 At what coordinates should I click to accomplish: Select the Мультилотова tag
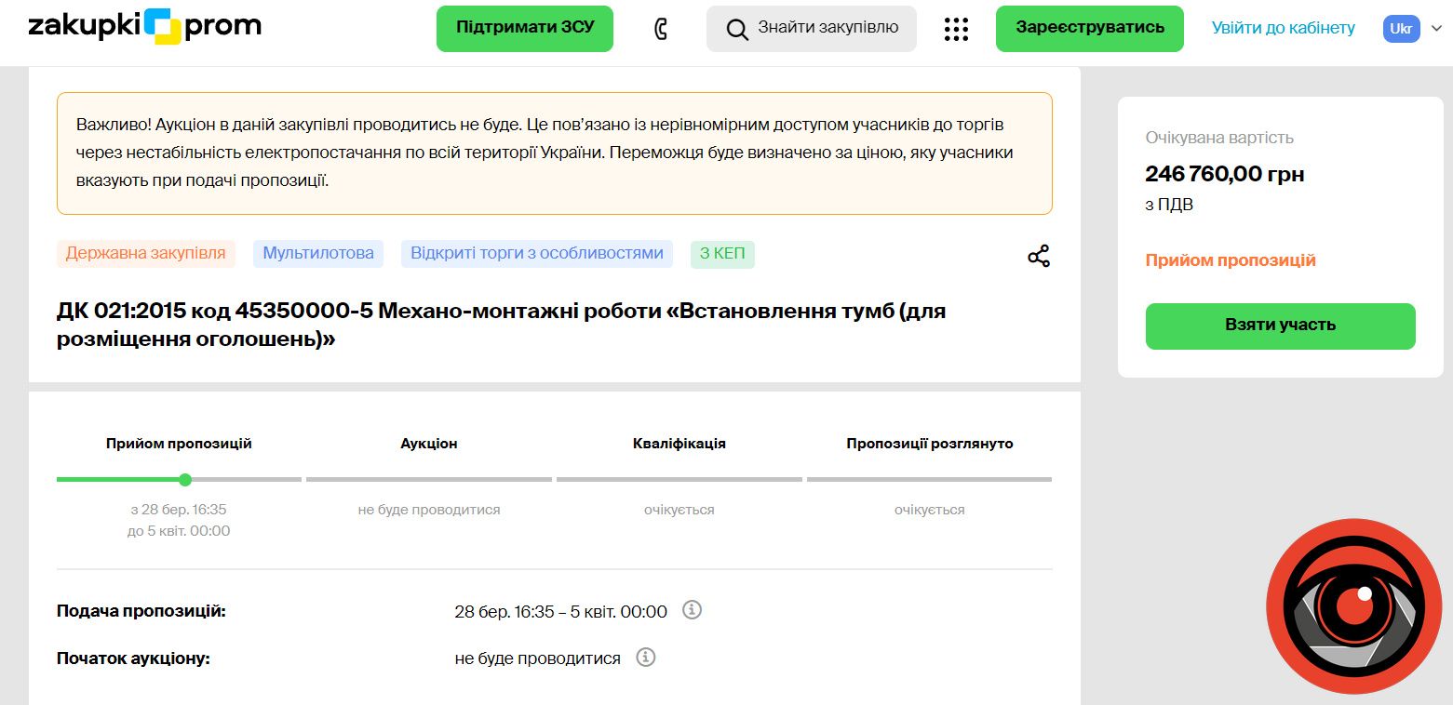317,253
